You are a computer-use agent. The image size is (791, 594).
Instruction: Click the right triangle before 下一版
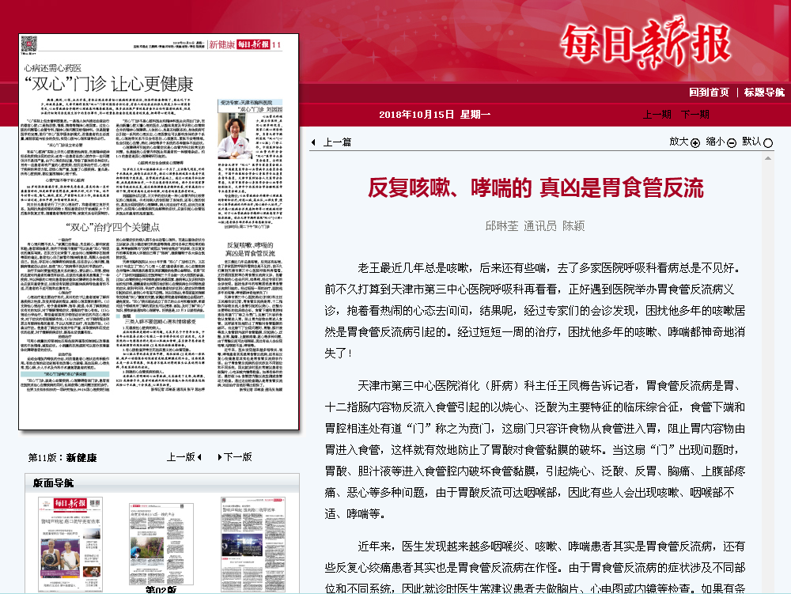click(218, 457)
